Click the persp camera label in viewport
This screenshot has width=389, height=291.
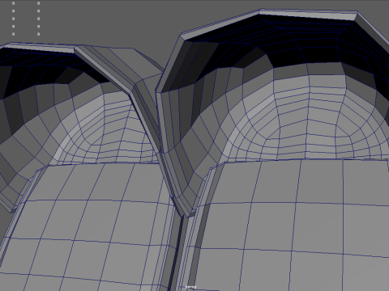click(191, 287)
